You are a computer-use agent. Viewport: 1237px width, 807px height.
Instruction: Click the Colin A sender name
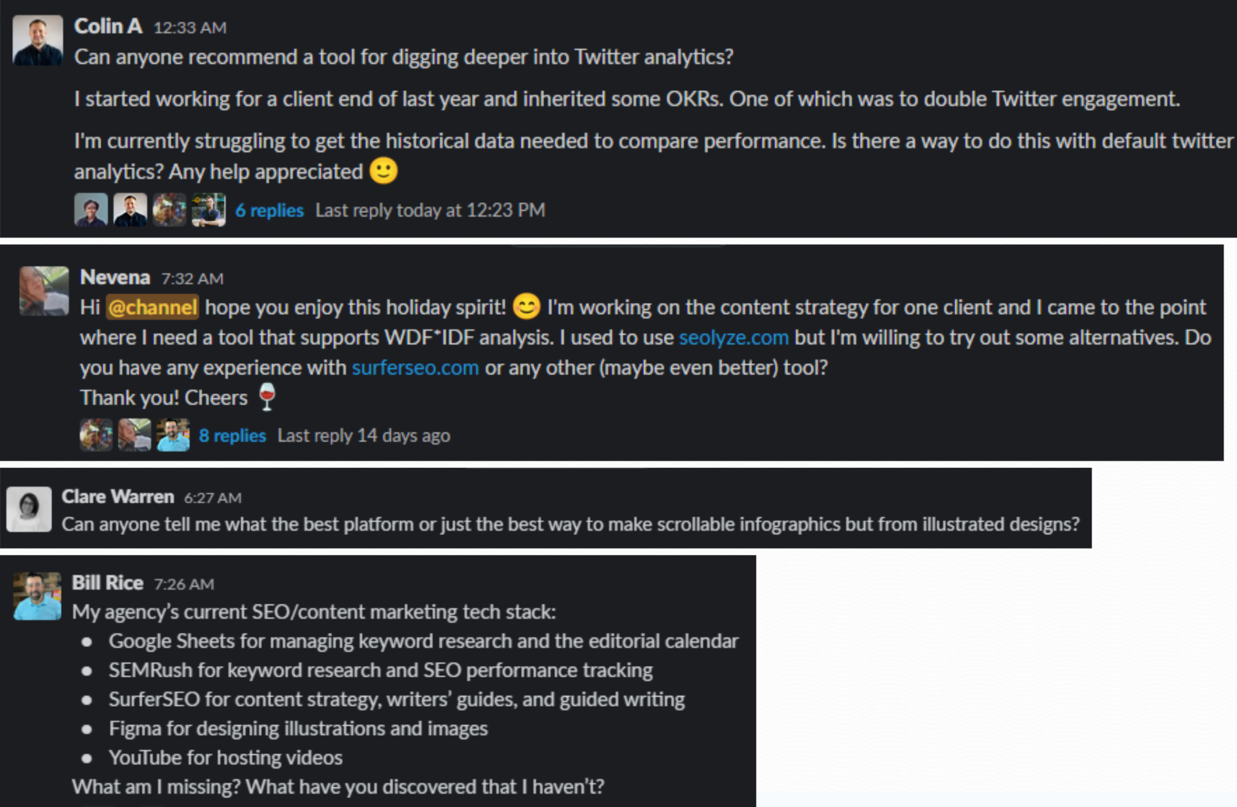(x=108, y=26)
